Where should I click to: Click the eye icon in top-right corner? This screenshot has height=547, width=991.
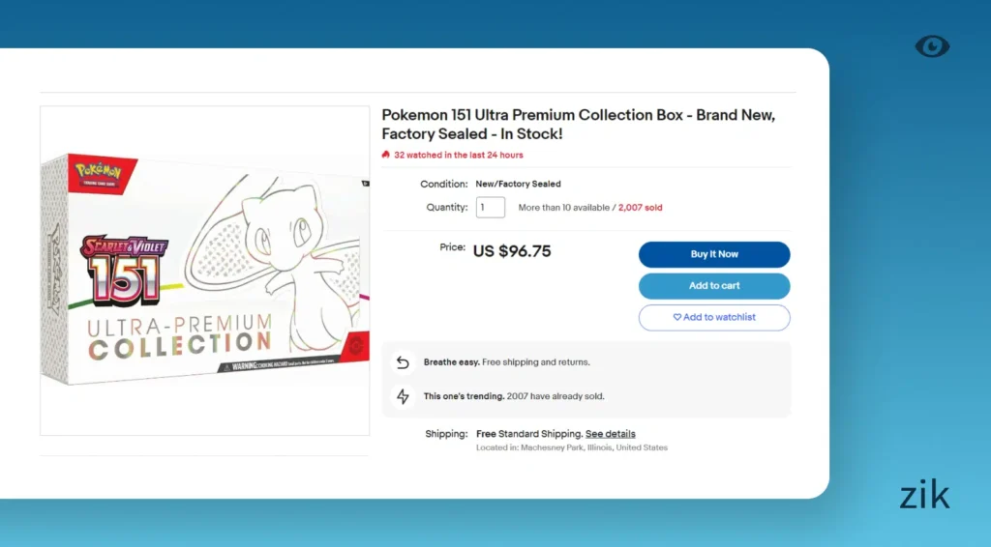click(932, 46)
